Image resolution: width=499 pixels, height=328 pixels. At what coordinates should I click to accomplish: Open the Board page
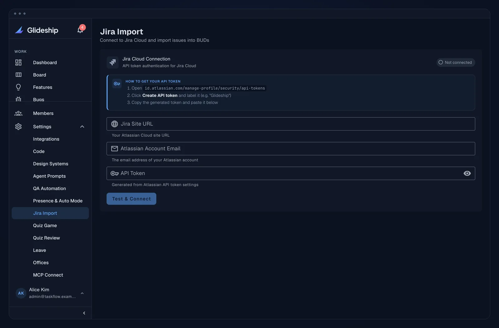coord(50,75)
